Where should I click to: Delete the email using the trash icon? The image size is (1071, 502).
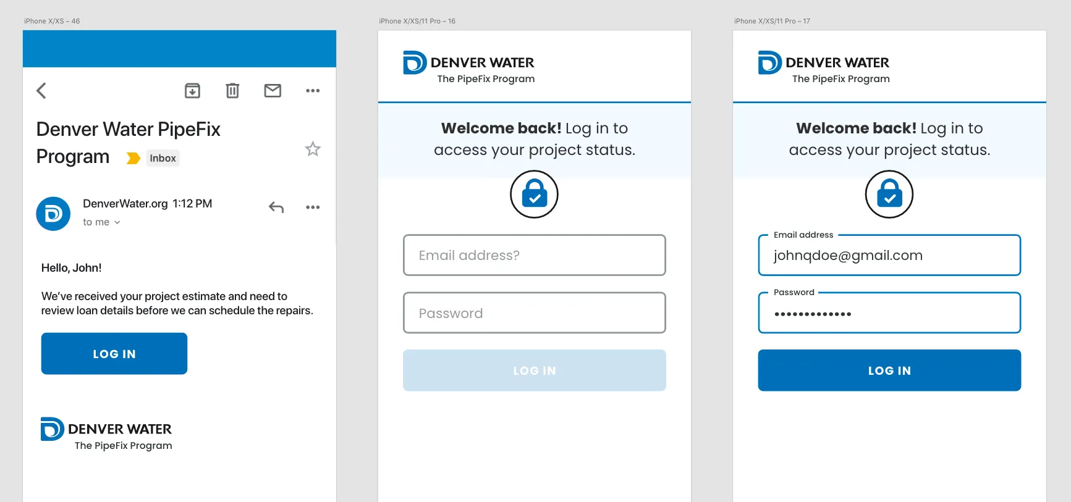coord(232,91)
